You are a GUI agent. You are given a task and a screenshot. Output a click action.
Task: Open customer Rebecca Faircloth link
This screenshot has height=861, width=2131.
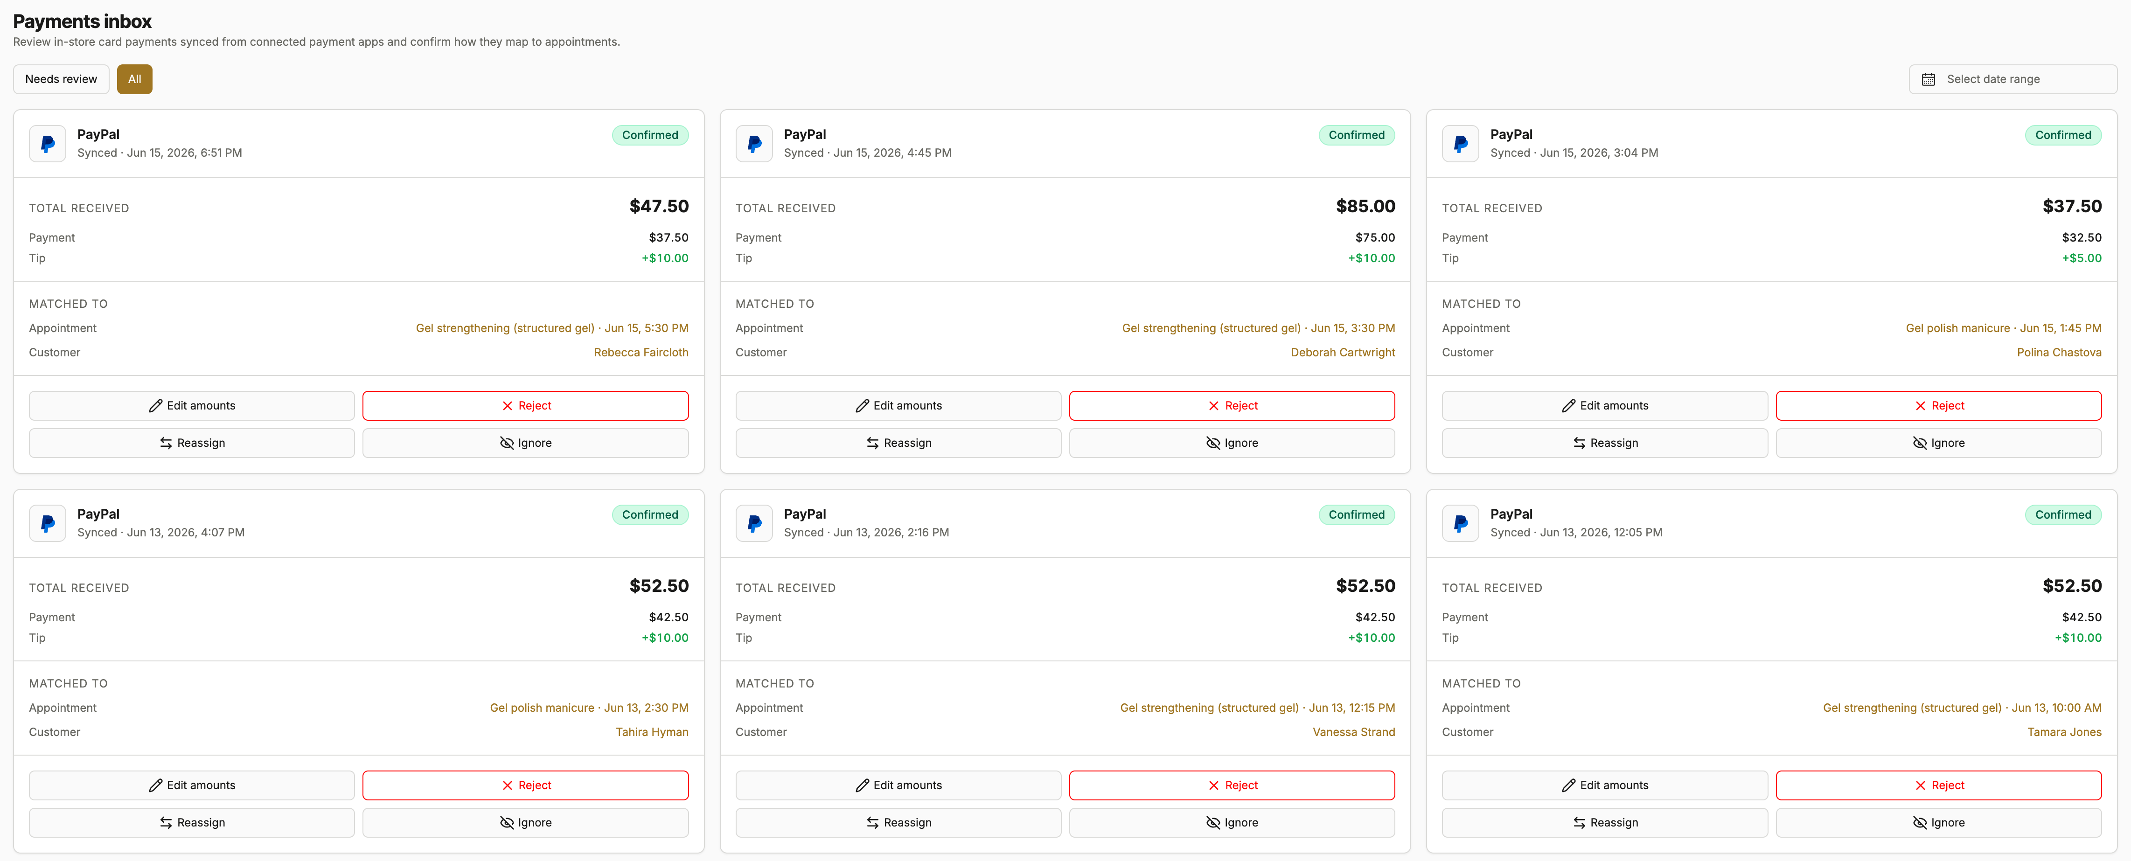pyautogui.click(x=641, y=352)
